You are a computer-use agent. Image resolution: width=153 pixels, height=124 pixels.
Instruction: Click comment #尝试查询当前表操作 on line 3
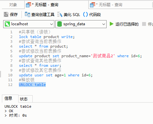pos(40,42)
